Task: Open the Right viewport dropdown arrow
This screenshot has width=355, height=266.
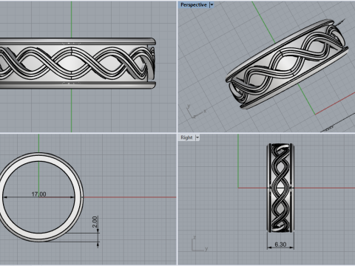Action: point(197,137)
